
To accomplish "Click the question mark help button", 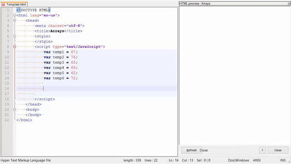I will (262, 150).
